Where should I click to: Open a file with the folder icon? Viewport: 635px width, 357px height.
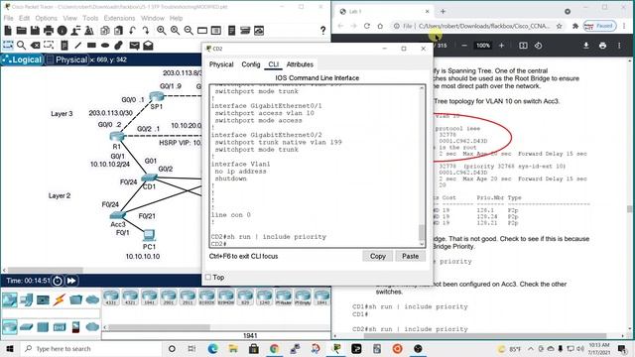click(x=21, y=31)
